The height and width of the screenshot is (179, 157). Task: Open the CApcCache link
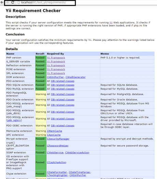54,135
